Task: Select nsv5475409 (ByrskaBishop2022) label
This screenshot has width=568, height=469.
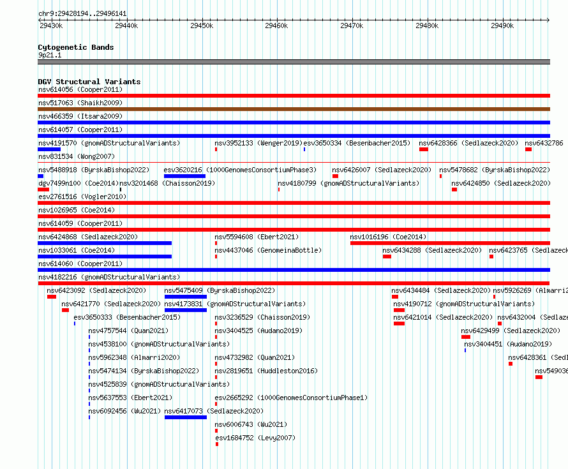Action: point(220,290)
